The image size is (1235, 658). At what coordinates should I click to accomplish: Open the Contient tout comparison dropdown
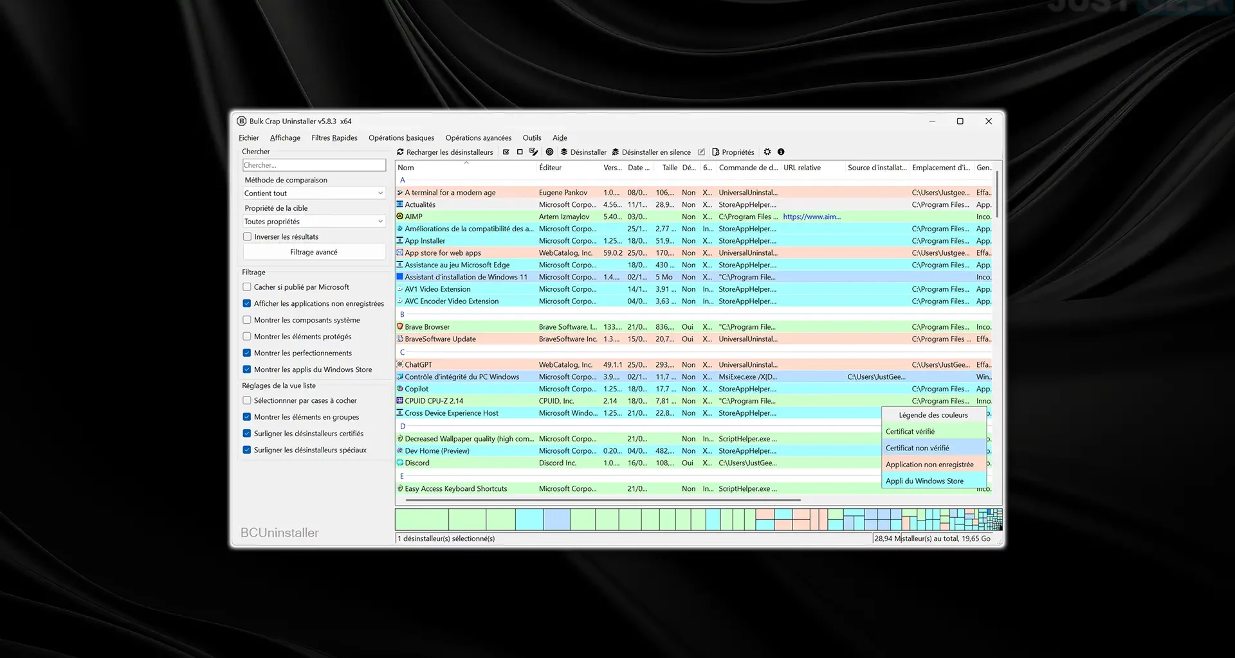[314, 193]
